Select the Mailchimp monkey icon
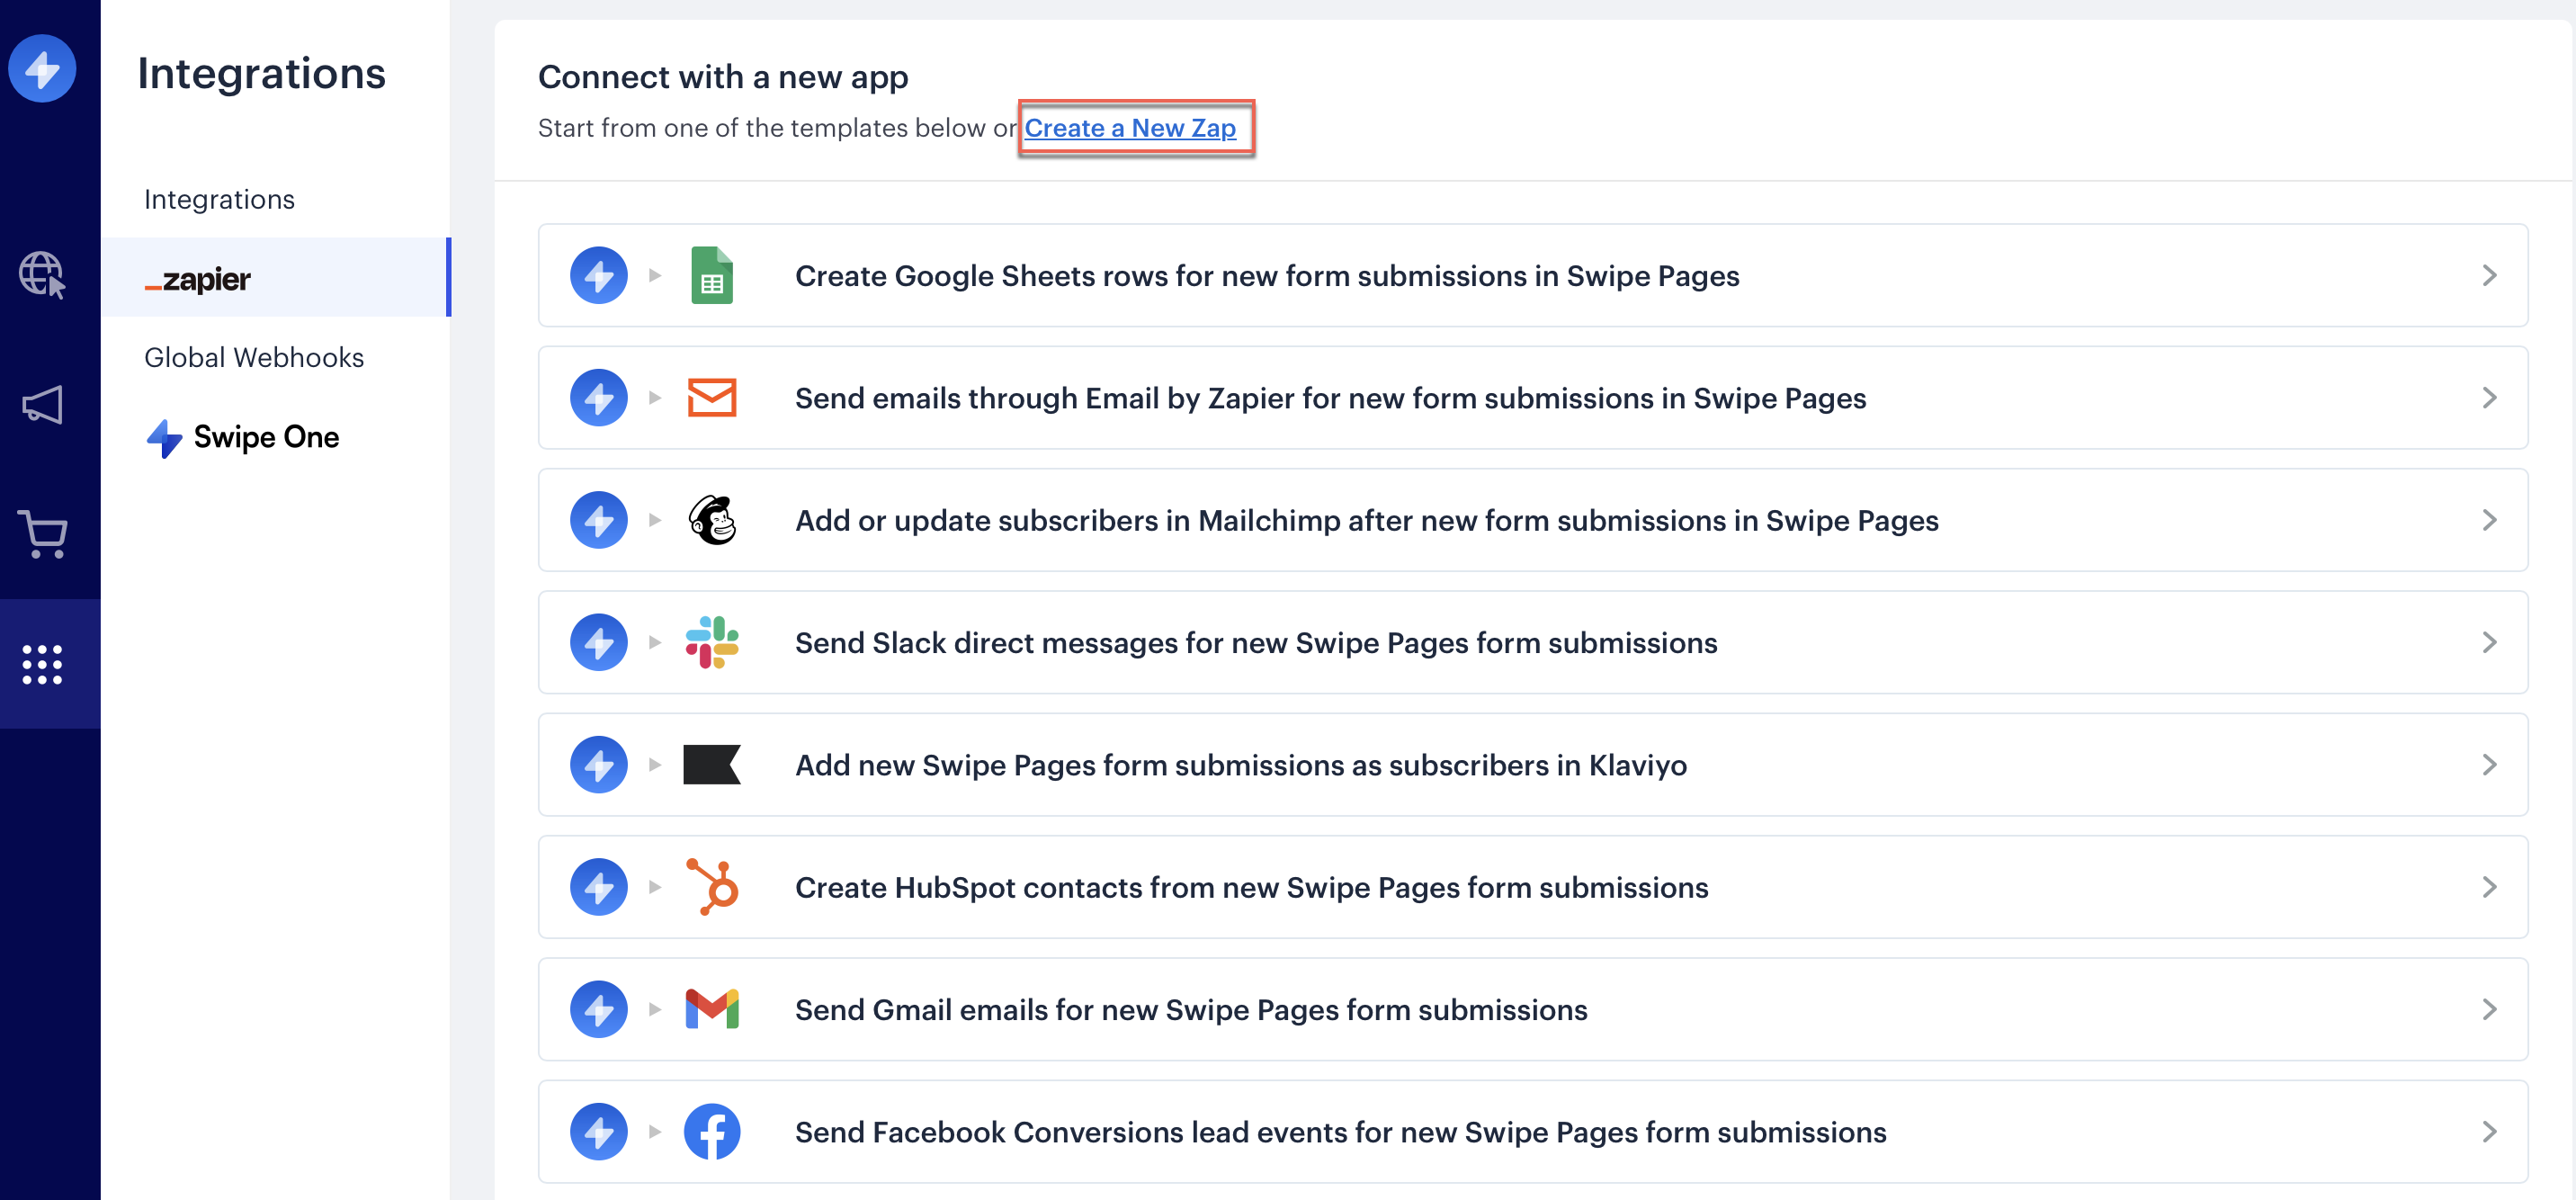This screenshot has height=1200, width=2576. tap(712, 520)
